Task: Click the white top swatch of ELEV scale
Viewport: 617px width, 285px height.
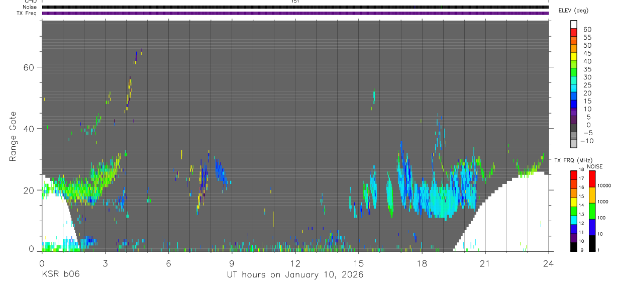Action: [573, 24]
